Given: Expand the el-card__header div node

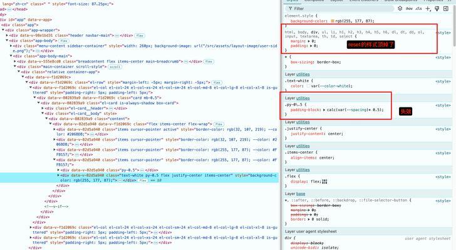Looking at the screenshot, I should pos(43,108).
